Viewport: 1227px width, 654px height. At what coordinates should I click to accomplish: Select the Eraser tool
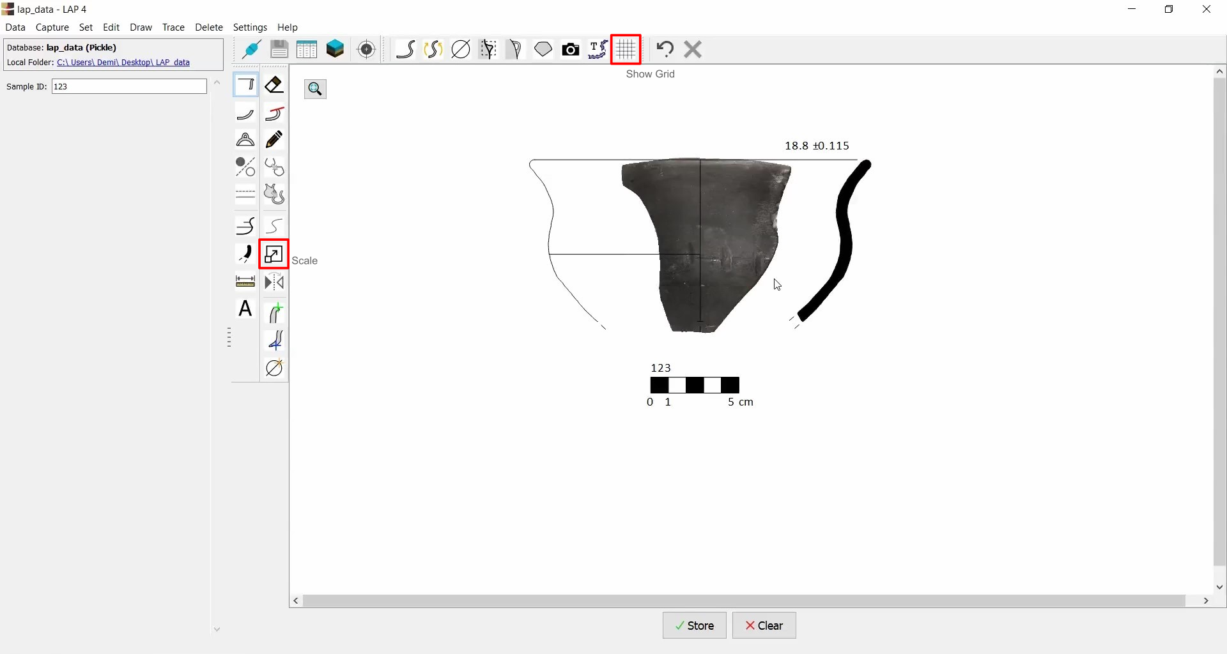(x=274, y=85)
